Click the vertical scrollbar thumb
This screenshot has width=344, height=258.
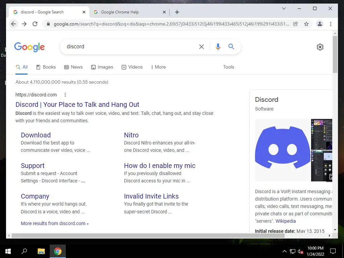coord(335,54)
